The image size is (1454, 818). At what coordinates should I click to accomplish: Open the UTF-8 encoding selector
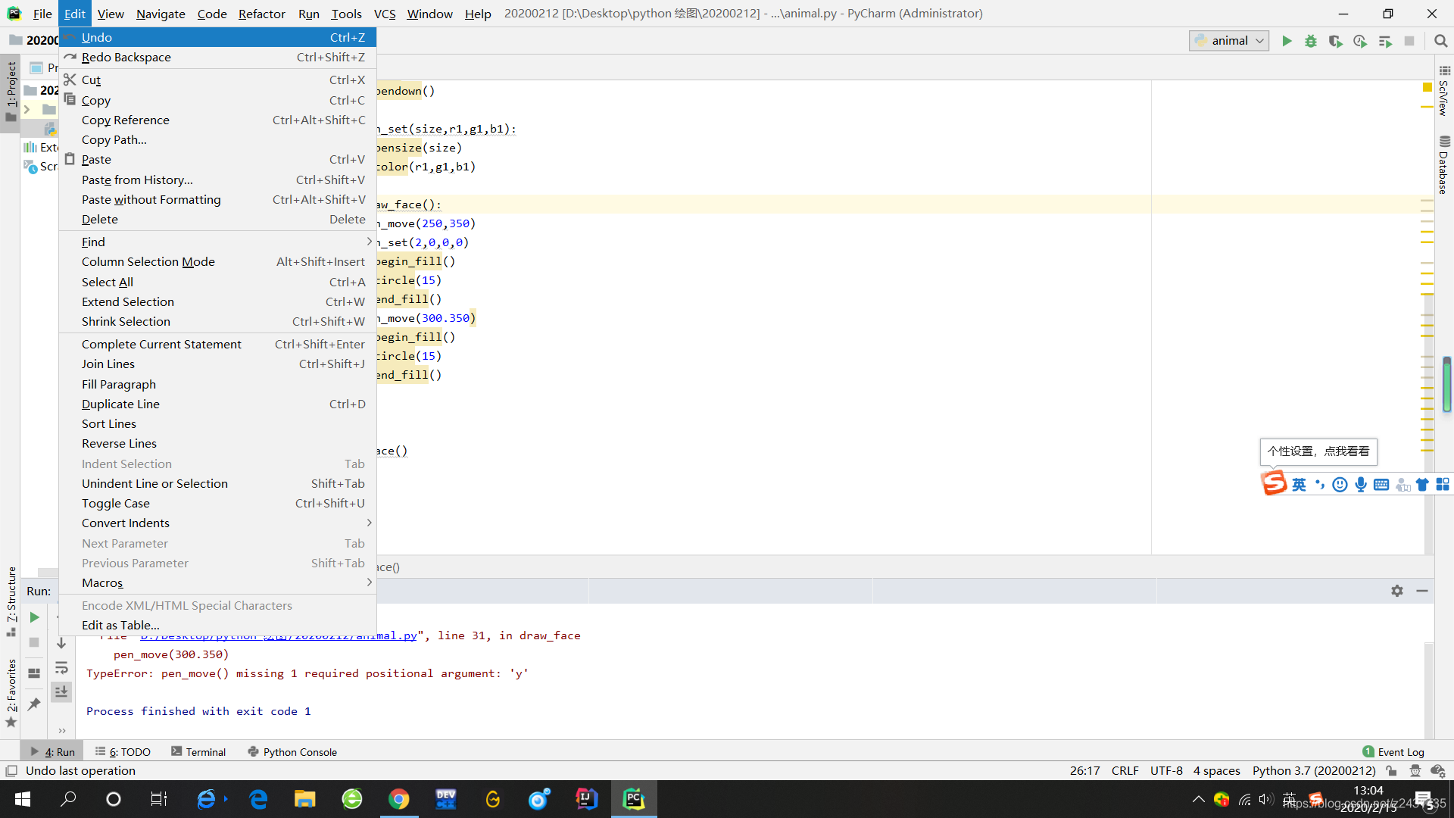coord(1166,771)
